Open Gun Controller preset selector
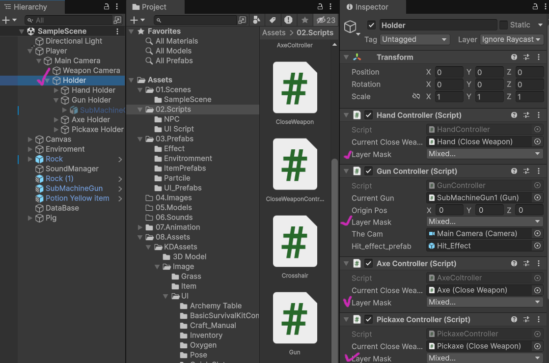549x363 pixels. tap(526, 171)
